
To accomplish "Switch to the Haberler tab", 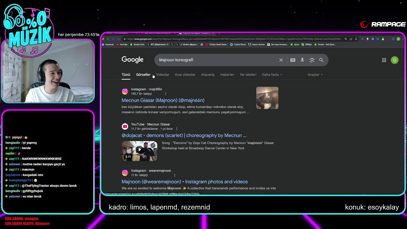I will click(x=227, y=75).
